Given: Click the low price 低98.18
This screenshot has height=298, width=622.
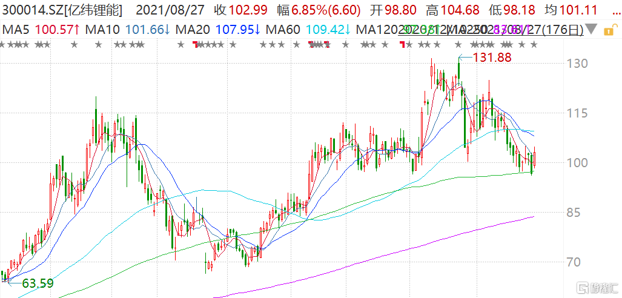Looking at the screenshot, I should 512,10.
